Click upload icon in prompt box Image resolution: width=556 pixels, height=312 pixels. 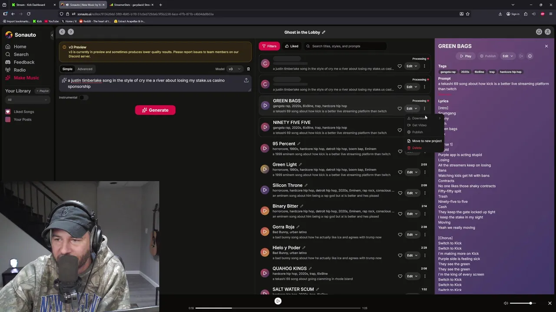click(x=246, y=80)
